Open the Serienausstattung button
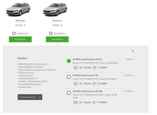 coord(30,97)
